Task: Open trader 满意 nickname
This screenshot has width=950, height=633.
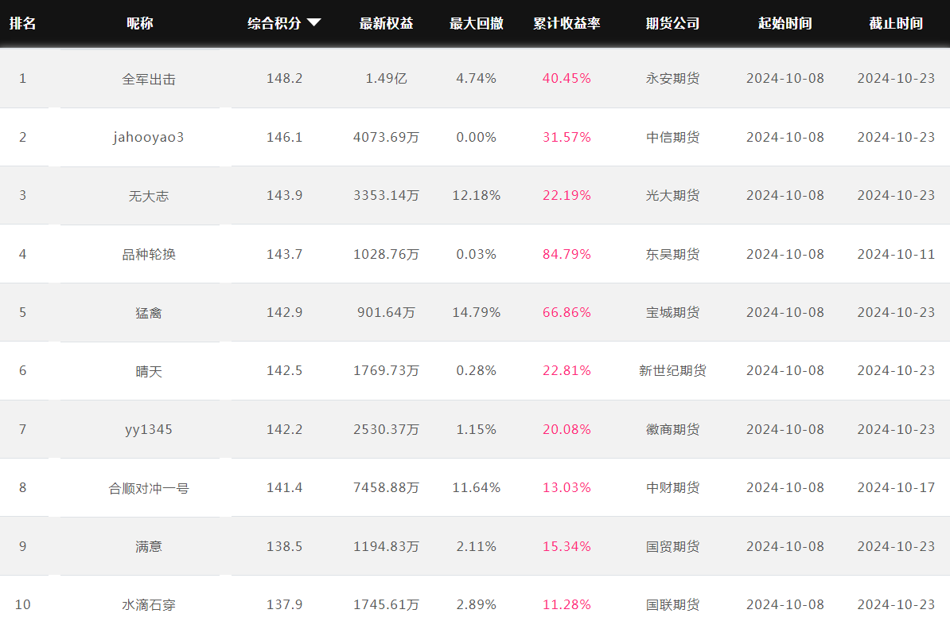Action: click(x=149, y=546)
